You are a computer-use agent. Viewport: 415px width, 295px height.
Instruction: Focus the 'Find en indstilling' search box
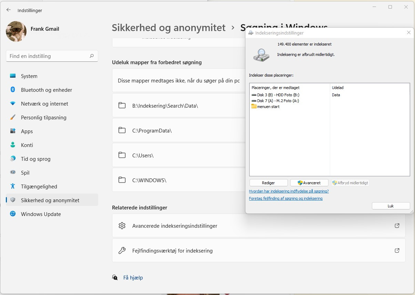52,56
